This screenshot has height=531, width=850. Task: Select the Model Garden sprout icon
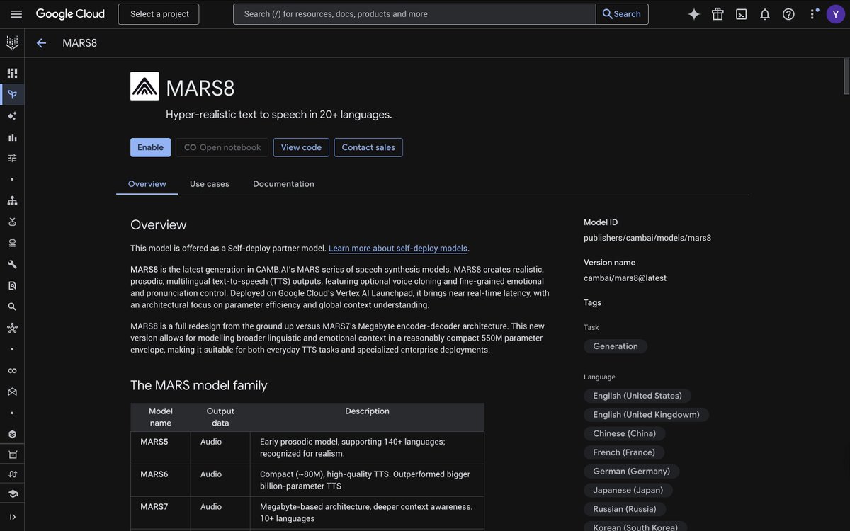[12, 94]
